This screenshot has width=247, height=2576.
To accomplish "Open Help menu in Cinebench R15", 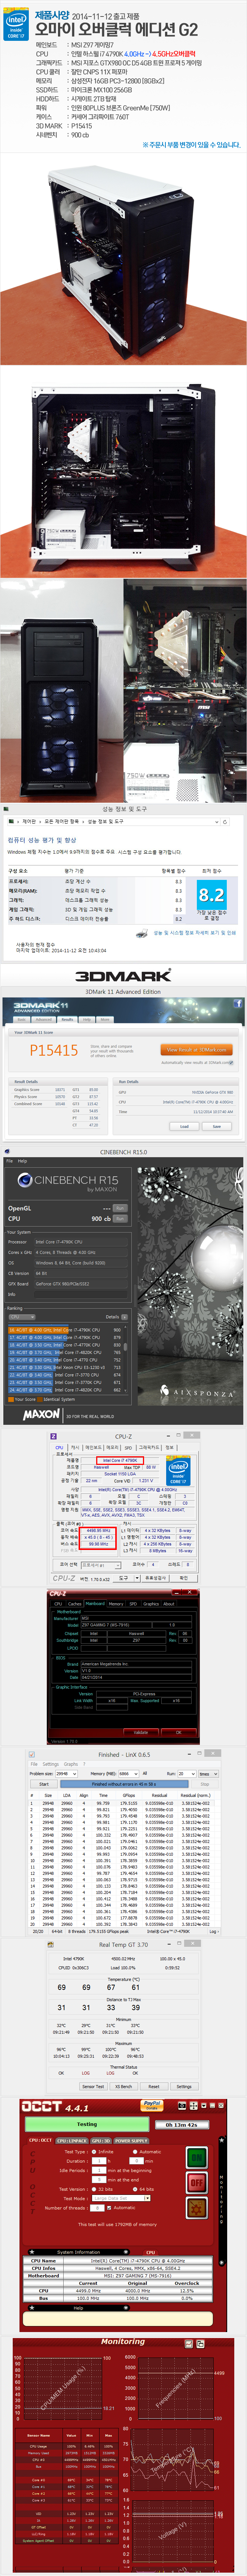I will tap(22, 1161).
